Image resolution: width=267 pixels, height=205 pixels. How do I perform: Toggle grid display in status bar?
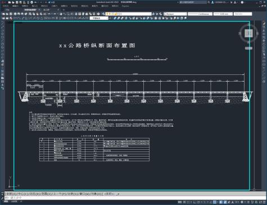[x=184, y=202]
